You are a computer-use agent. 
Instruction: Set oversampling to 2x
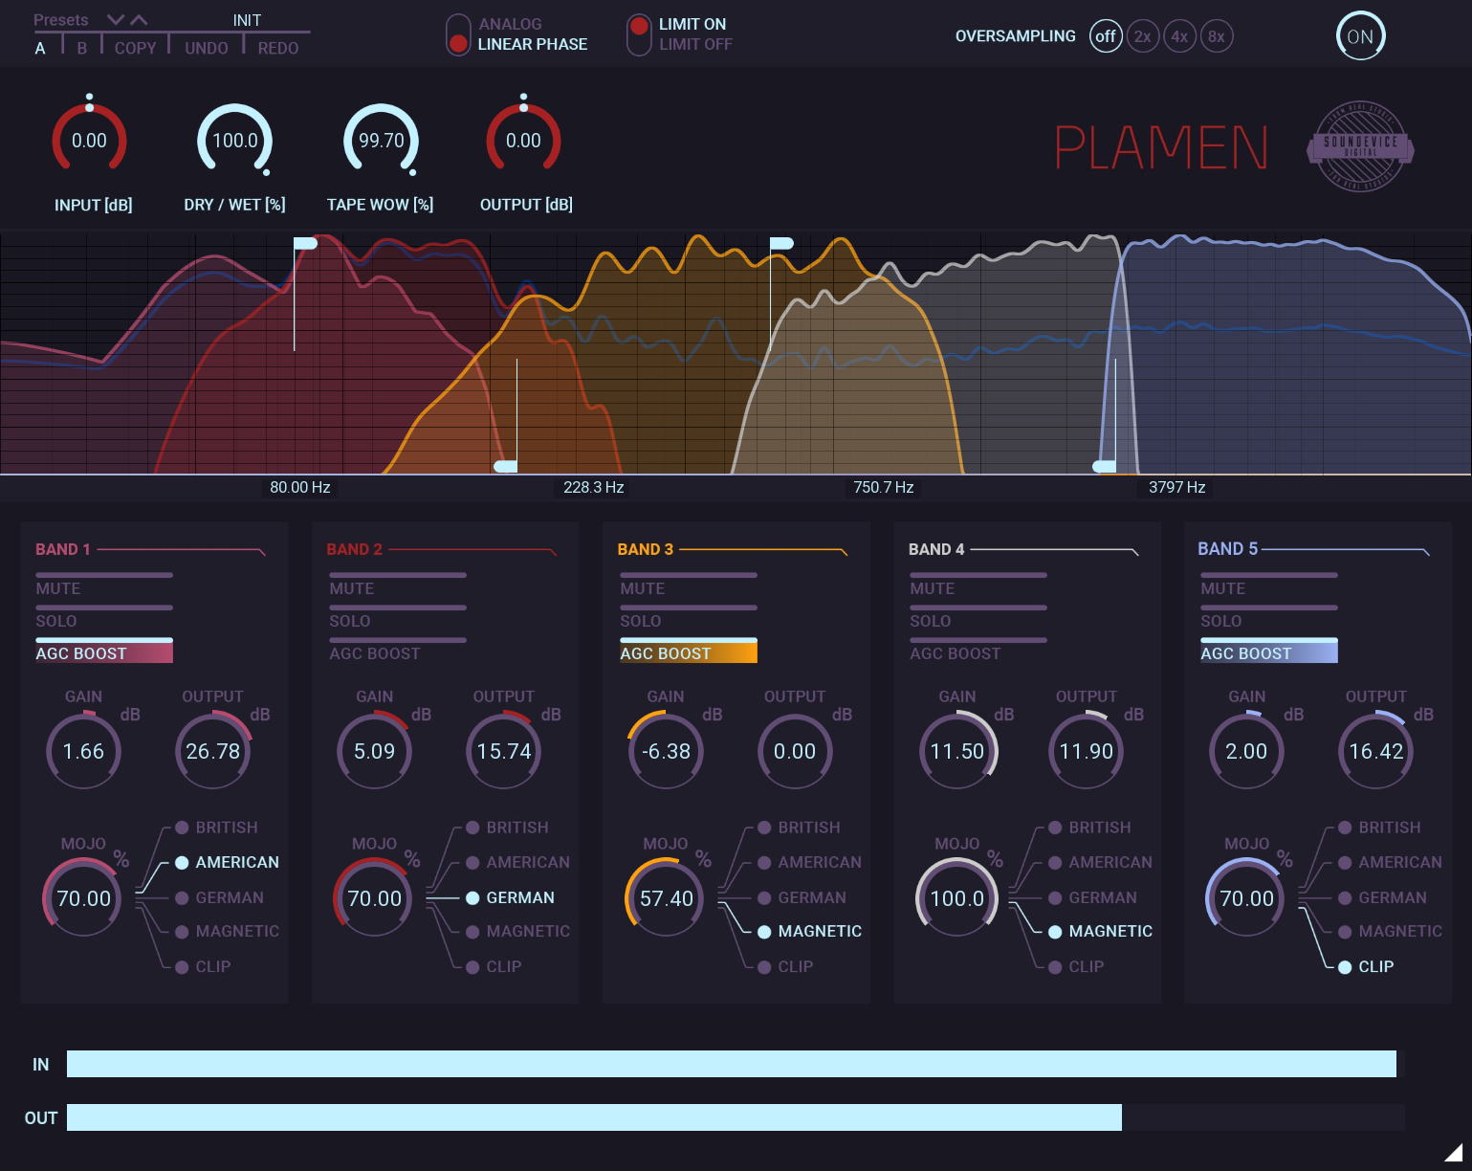1142,36
